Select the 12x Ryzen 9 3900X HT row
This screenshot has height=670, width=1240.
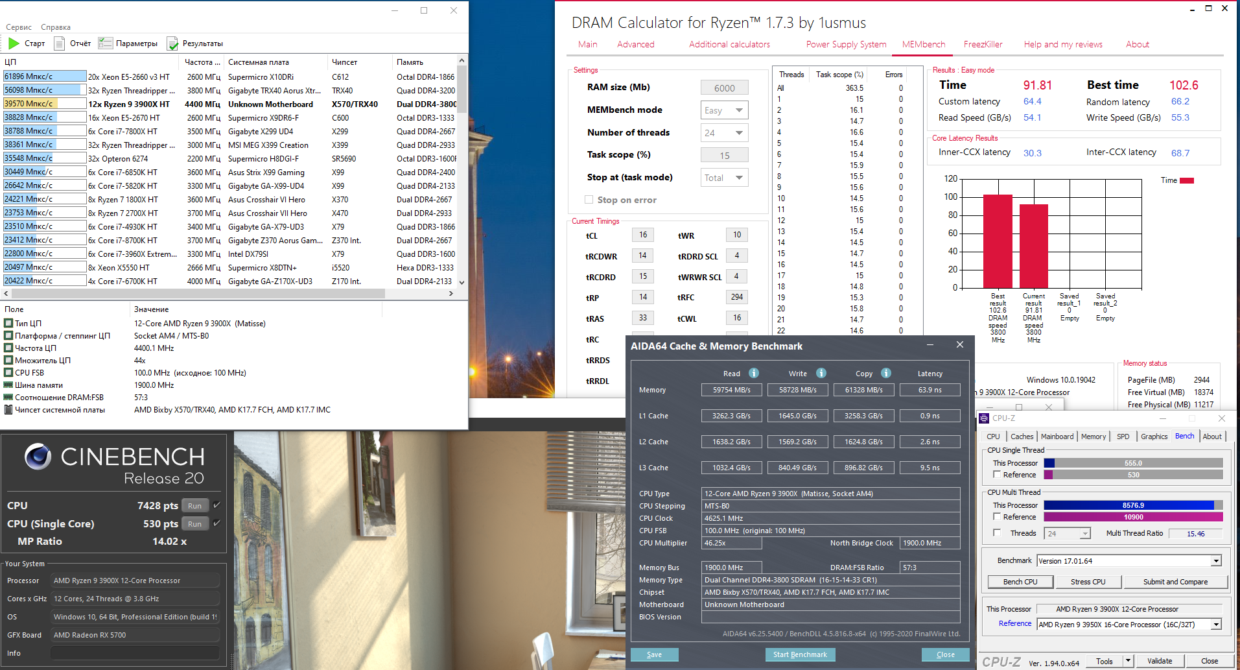point(230,104)
